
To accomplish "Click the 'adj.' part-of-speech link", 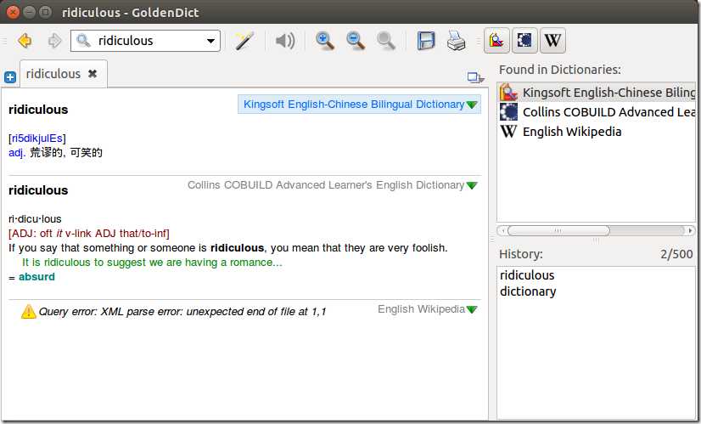I will click(17, 153).
